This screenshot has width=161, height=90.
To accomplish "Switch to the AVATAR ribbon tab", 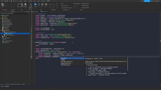I will [x=30, y=1].
